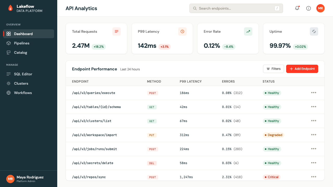The image size is (333, 187).
Task: Click the DEL method tag
Action: click(152, 163)
